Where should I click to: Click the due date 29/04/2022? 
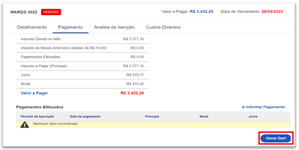click(x=272, y=12)
